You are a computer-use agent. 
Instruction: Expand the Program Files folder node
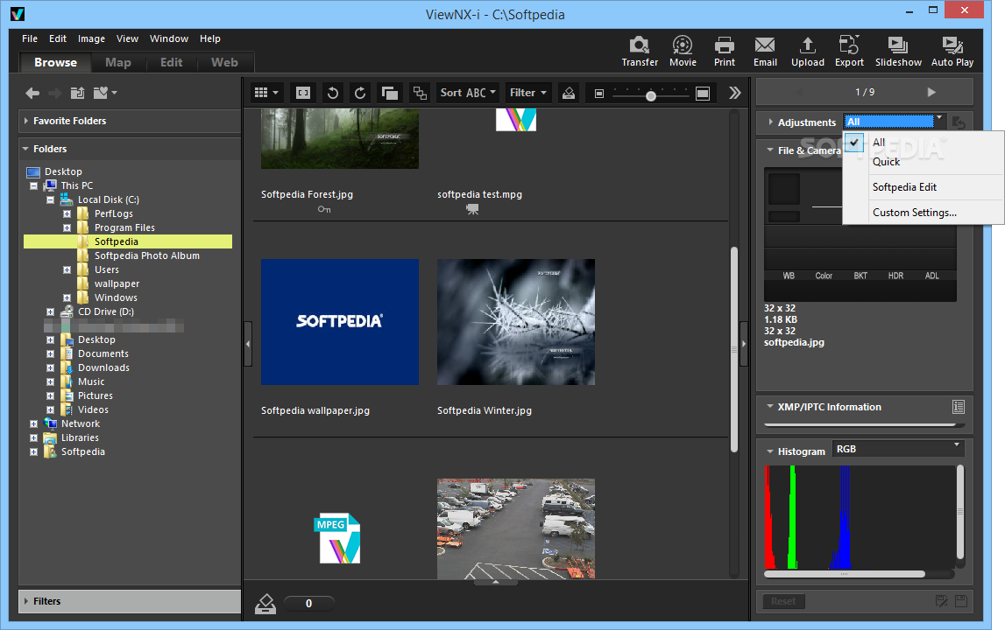click(x=67, y=227)
